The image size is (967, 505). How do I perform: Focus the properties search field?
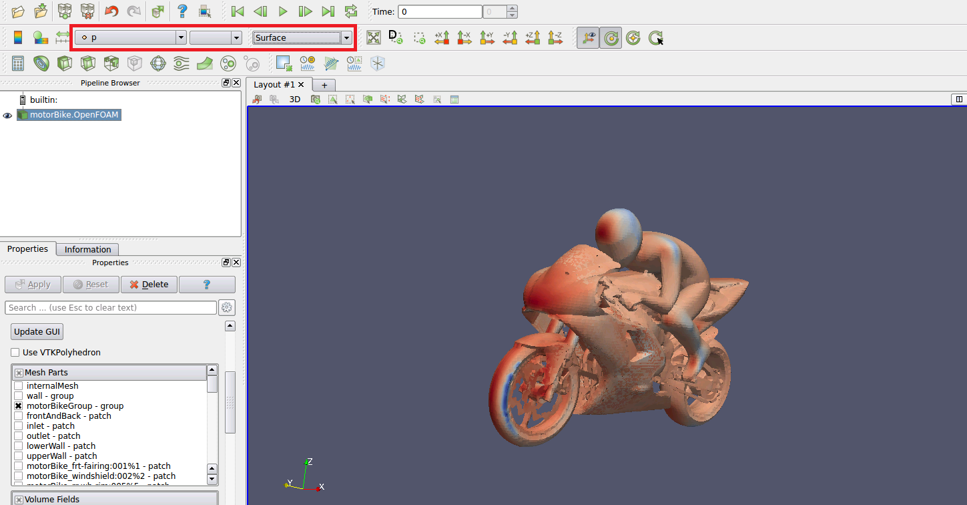pos(111,307)
